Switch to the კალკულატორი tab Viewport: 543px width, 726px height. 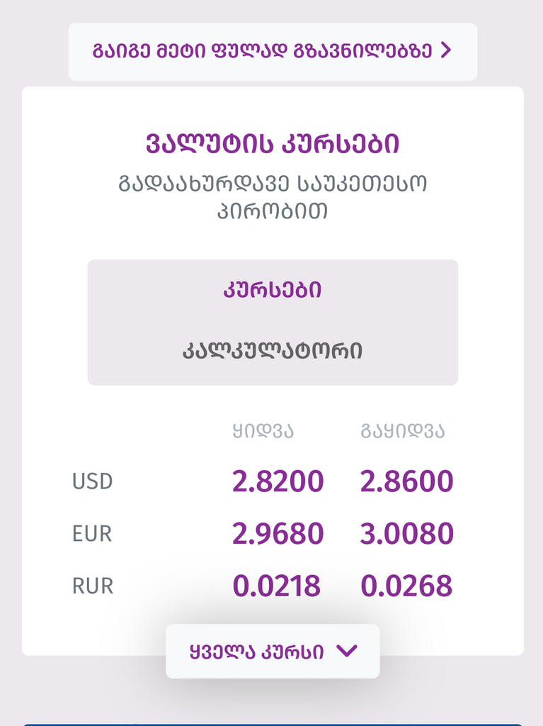[x=273, y=350]
